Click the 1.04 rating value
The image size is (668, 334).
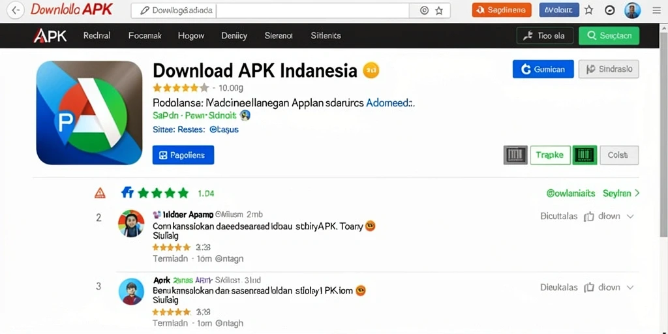pyautogui.click(x=206, y=193)
